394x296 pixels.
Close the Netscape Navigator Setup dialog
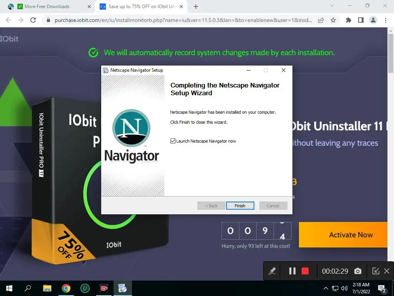[x=284, y=70]
